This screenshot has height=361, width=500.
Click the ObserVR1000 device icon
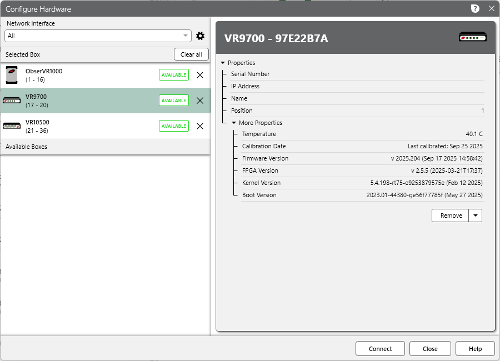[12, 75]
